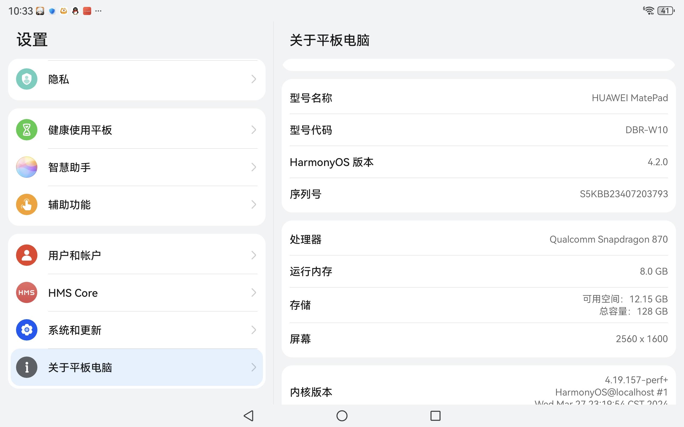
Task: Tap the HarmonyOS@localhost #1 text
Action: 611,392
